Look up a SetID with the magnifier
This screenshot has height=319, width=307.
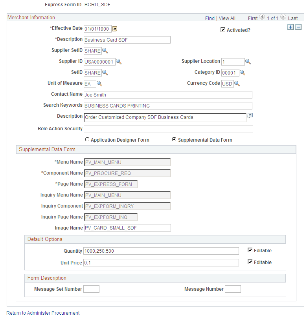pos(104,73)
